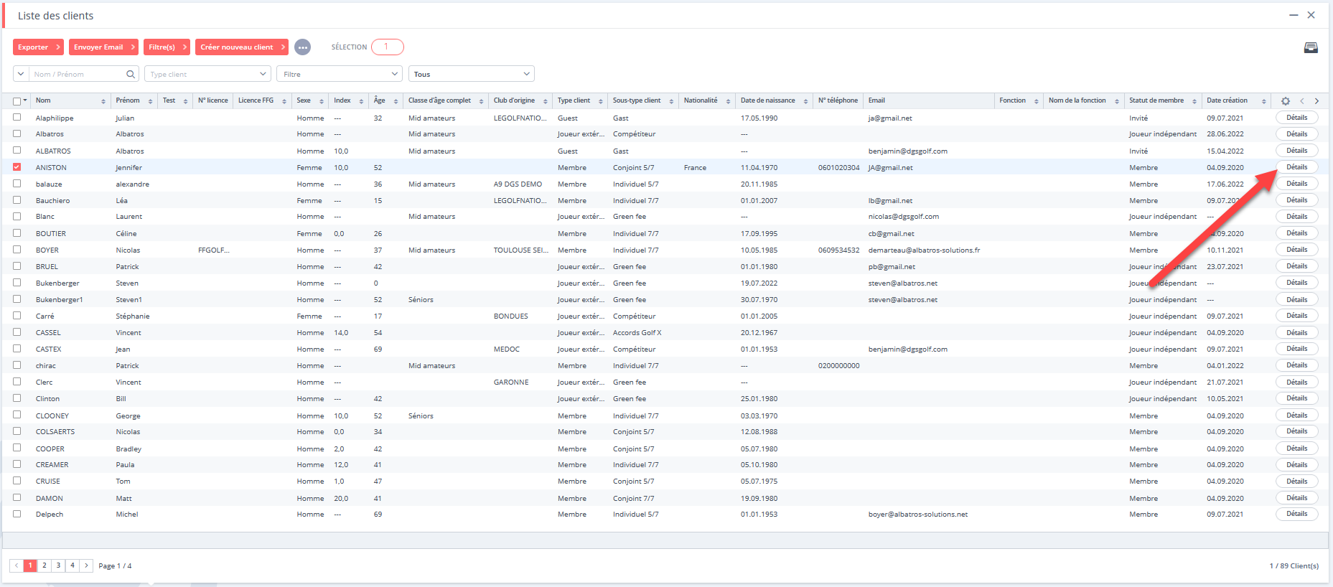Go to page 2

45,565
